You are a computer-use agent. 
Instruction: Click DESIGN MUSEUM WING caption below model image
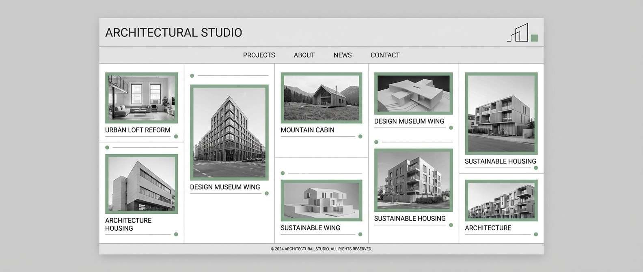[x=409, y=121]
